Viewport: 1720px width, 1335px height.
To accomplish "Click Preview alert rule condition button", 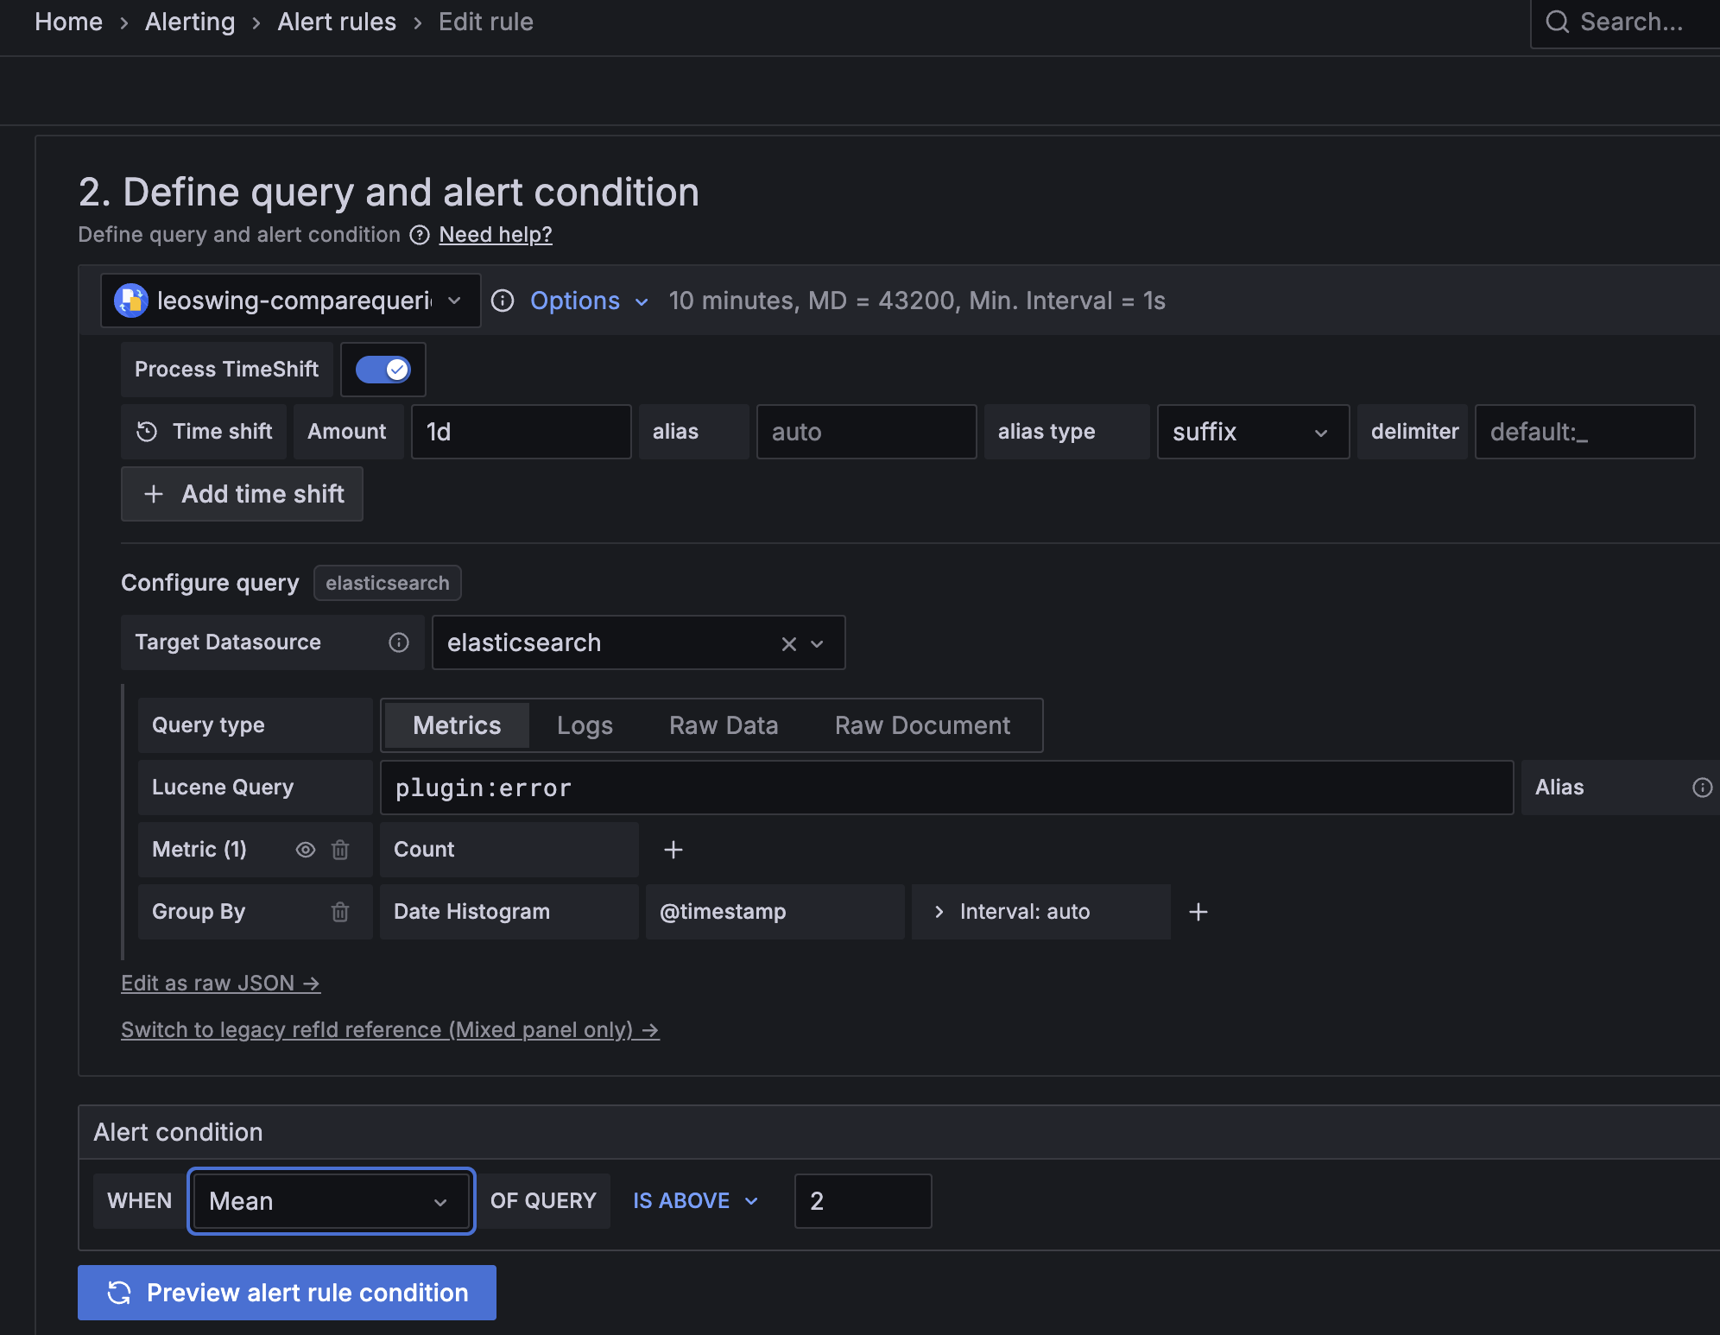I will click(x=287, y=1293).
